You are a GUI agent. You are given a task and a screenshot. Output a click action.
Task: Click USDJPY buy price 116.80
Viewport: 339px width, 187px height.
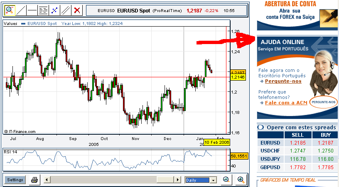(325, 159)
